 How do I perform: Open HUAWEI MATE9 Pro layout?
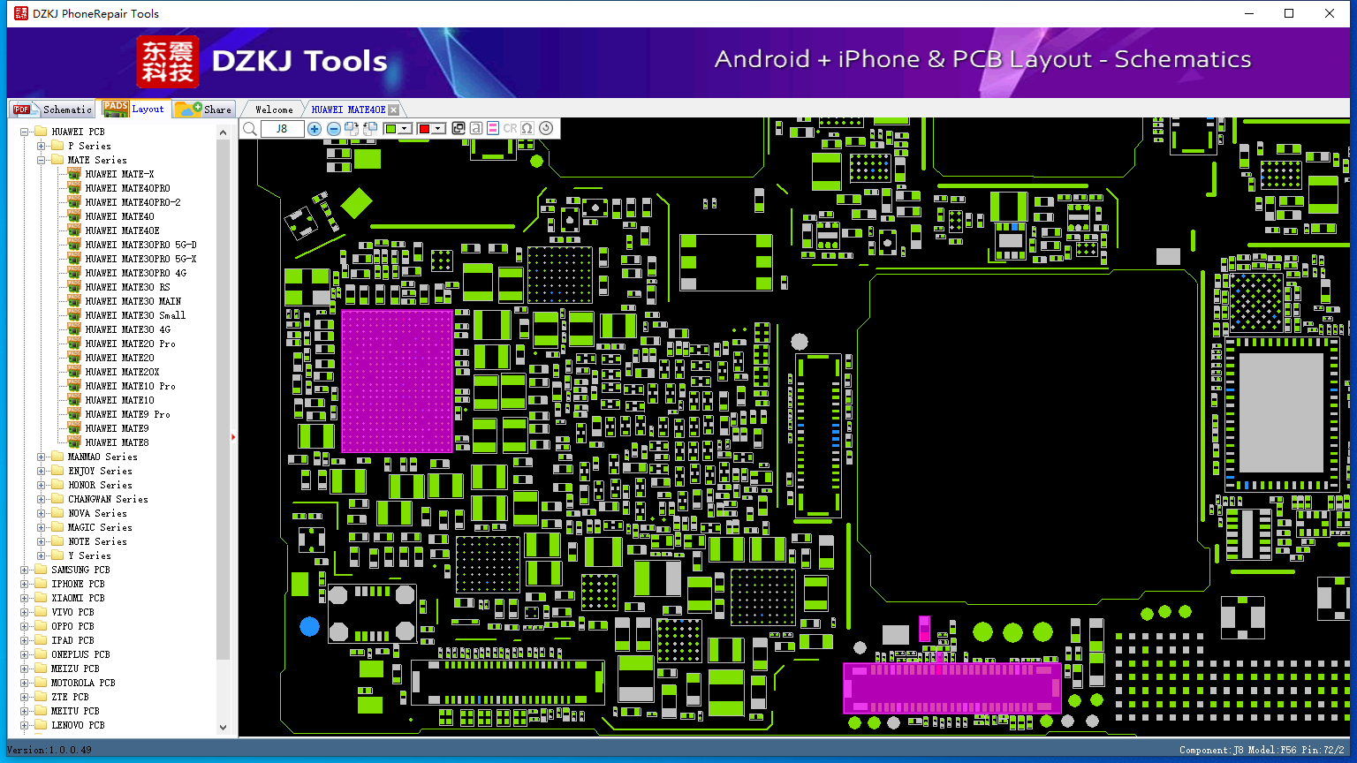point(127,414)
